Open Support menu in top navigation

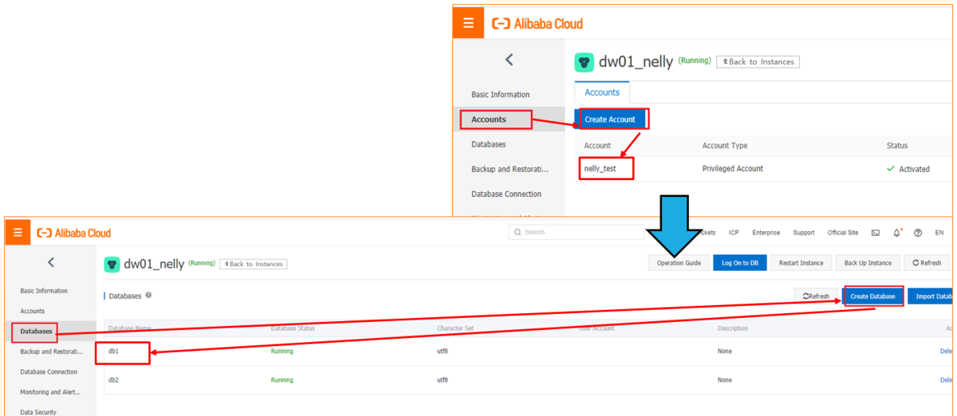click(804, 233)
